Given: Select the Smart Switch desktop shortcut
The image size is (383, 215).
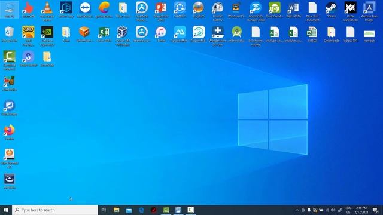Looking at the screenshot, I should pos(28,59).
